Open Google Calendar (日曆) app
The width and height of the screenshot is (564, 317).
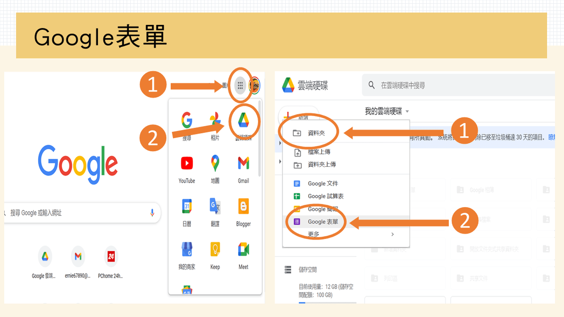pos(187,212)
